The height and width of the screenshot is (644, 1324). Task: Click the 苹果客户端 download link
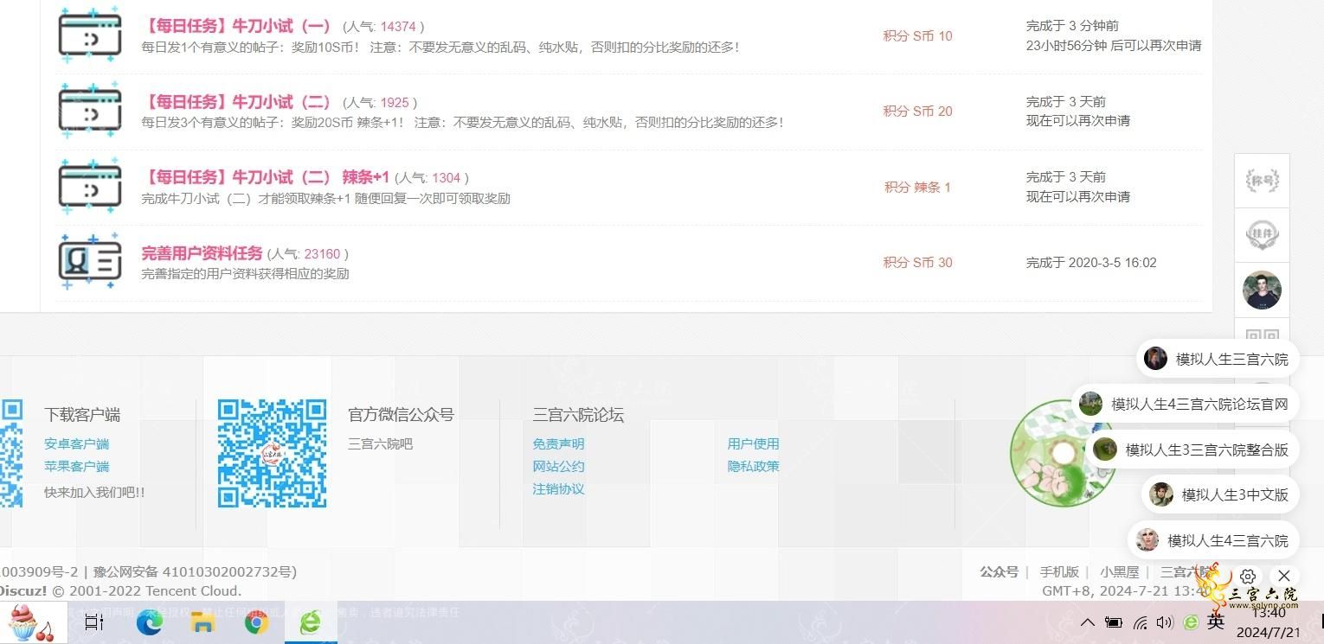point(77,466)
